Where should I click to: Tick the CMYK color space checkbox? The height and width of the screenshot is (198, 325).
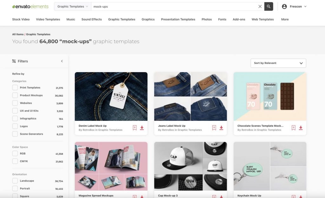tap(15, 161)
